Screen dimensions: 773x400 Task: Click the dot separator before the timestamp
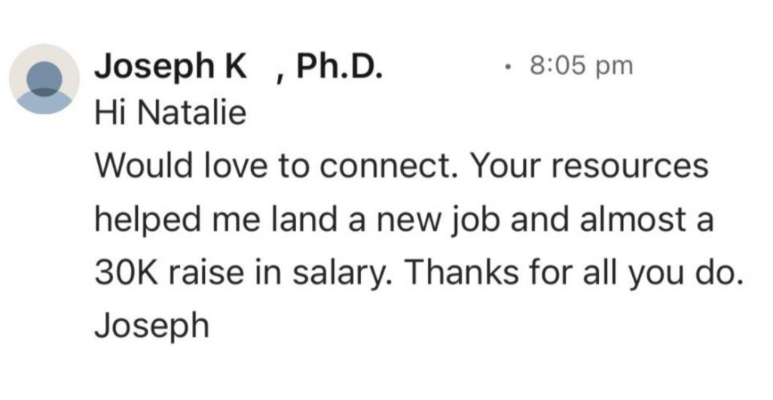pos(509,67)
